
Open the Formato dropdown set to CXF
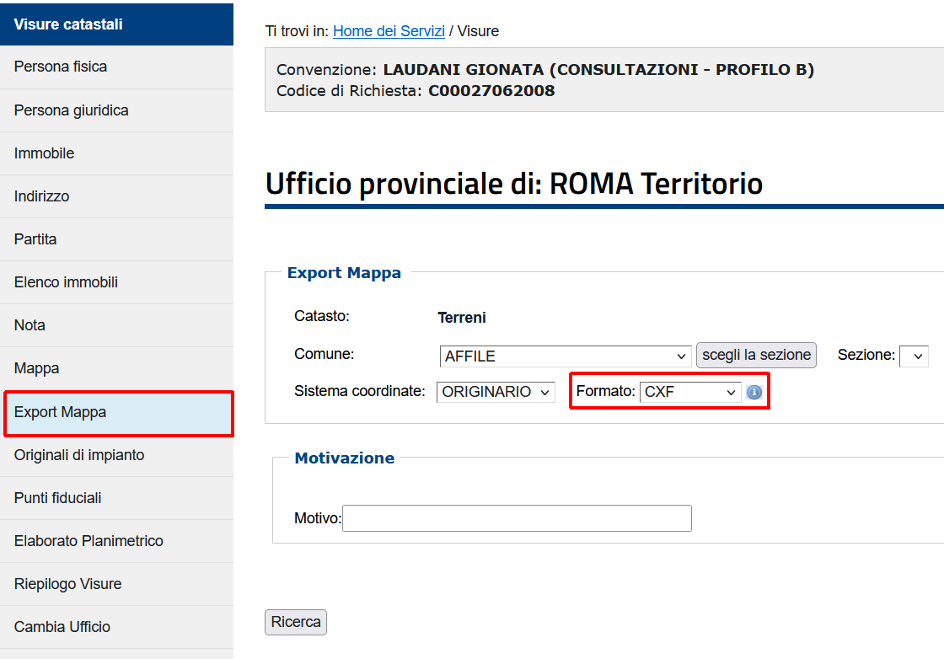(x=690, y=392)
